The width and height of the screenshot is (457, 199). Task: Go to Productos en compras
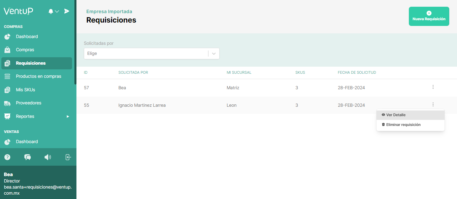point(38,76)
